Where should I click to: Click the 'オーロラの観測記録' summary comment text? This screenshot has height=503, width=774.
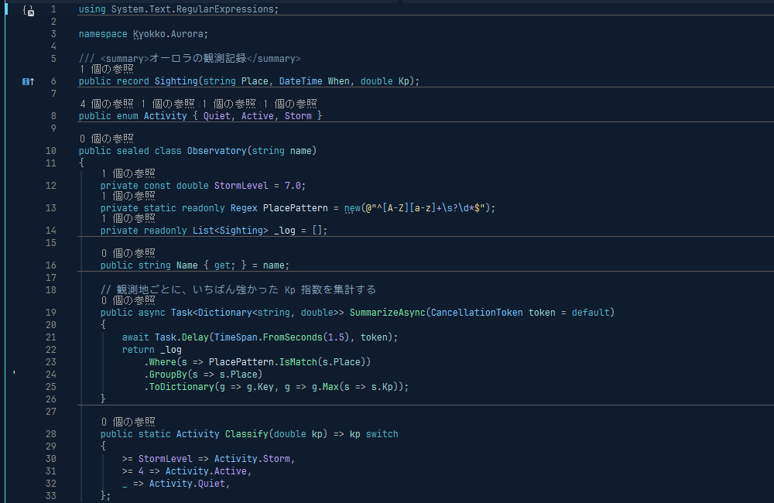(198, 58)
